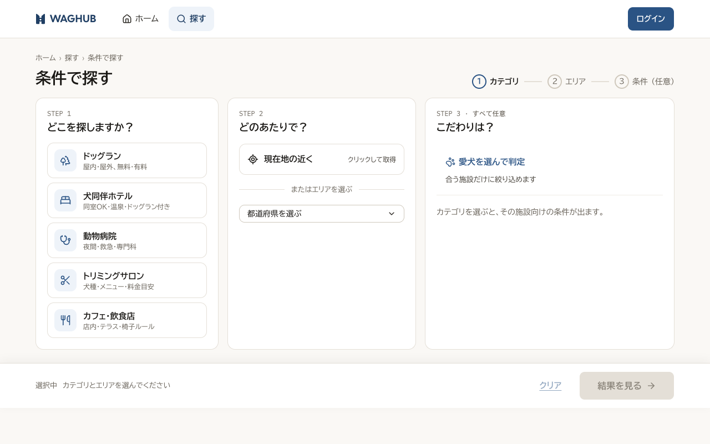Click the scissors icon on トリミングサロン card
This screenshot has width=710, height=444.
click(65, 280)
